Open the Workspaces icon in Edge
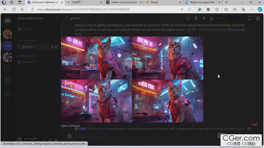 [12, 2]
